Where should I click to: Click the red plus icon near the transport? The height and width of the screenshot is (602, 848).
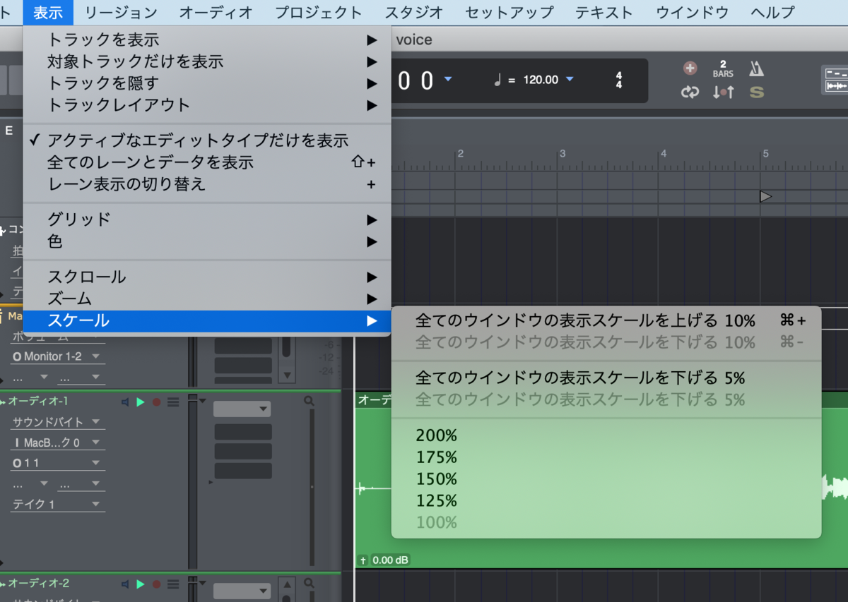(x=690, y=68)
